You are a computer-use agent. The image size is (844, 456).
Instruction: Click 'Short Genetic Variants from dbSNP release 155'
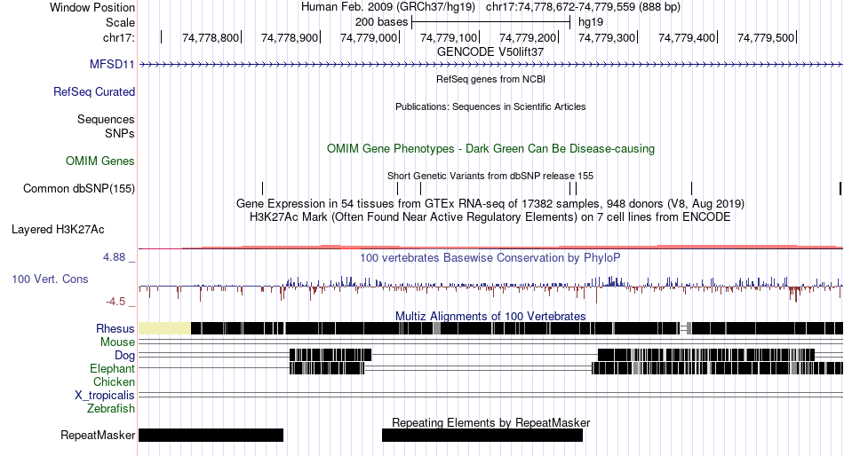point(490,176)
